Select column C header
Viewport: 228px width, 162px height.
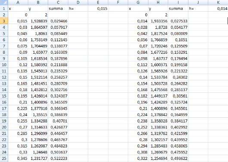click(x=58, y=3)
